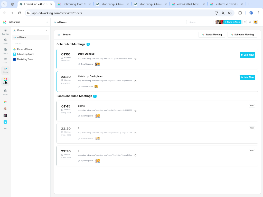This screenshot has height=197, width=263.
Task: Open the Overview sidebar icon
Action: coord(5,32)
